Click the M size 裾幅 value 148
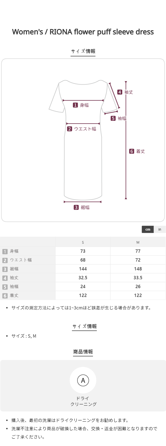The width and height of the screenshot is (166, 446). [x=138, y=269]
